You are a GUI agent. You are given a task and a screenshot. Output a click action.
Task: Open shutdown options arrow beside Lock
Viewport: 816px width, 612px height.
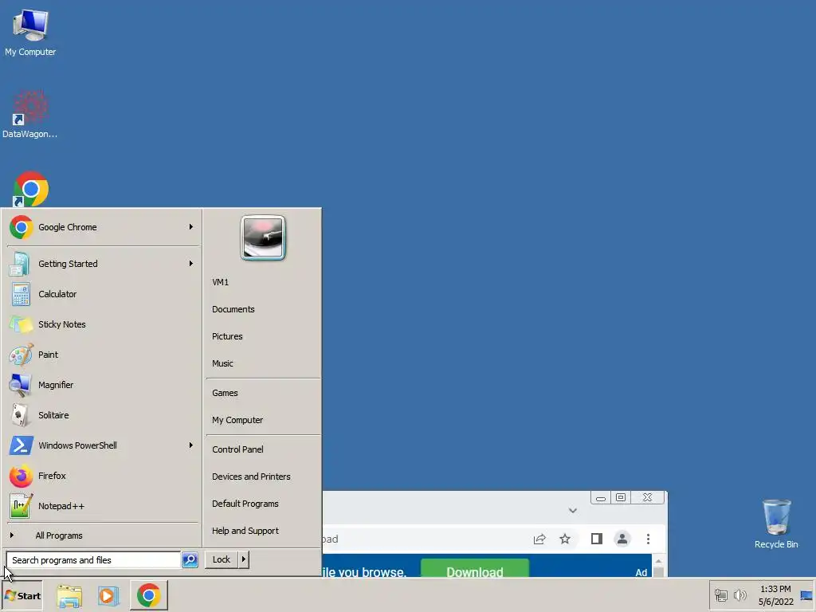(x=244, y=559)
